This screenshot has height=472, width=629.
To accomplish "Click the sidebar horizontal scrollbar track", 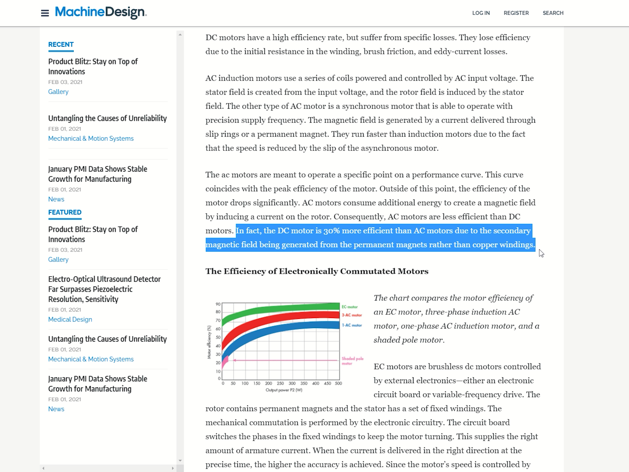I will coord(108,468).
